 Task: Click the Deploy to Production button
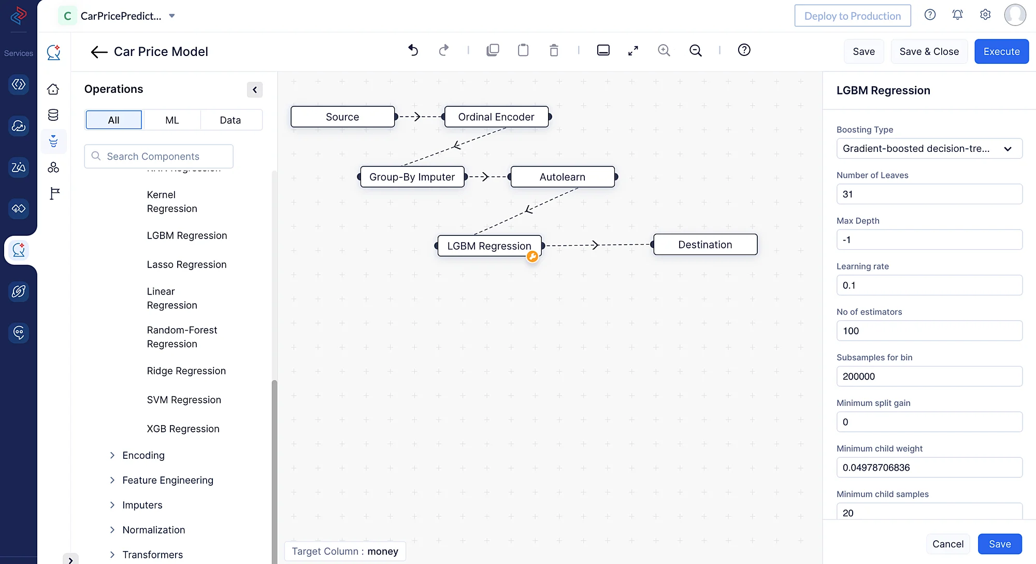click(x=853, y=16)
